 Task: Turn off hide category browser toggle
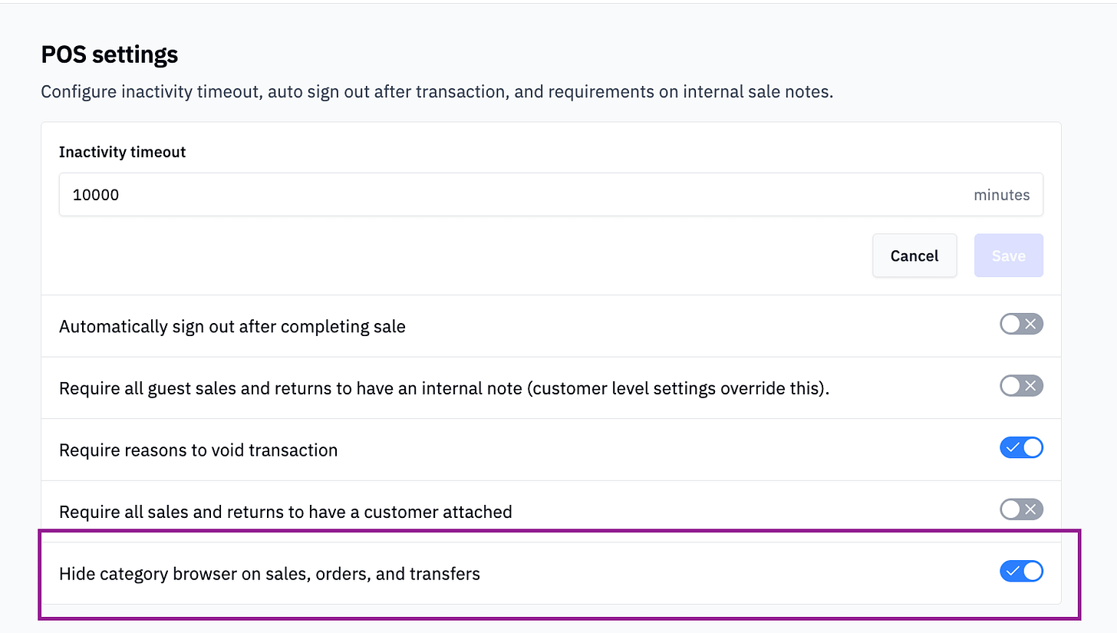click(x=1021, y=572)
